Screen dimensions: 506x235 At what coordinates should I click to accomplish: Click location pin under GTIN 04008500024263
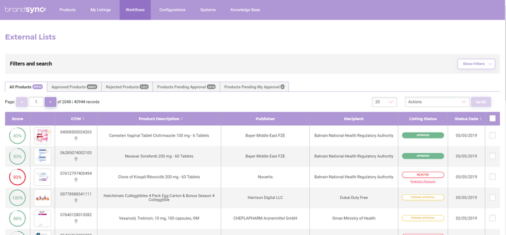tap(76, 139)
